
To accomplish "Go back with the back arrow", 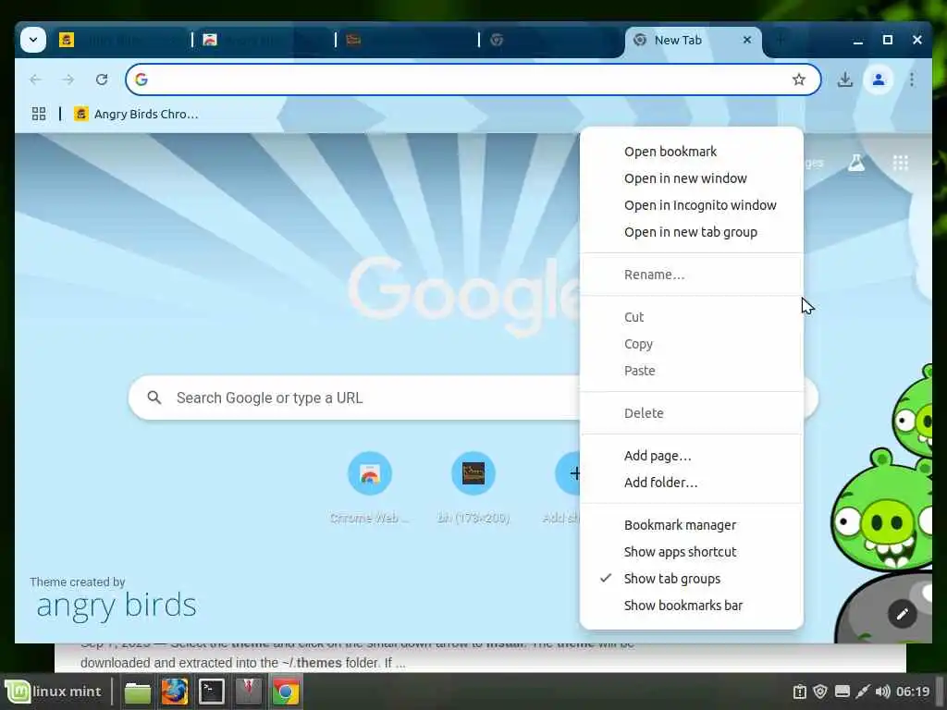I will pyautogui.click(x=36, y=80).
